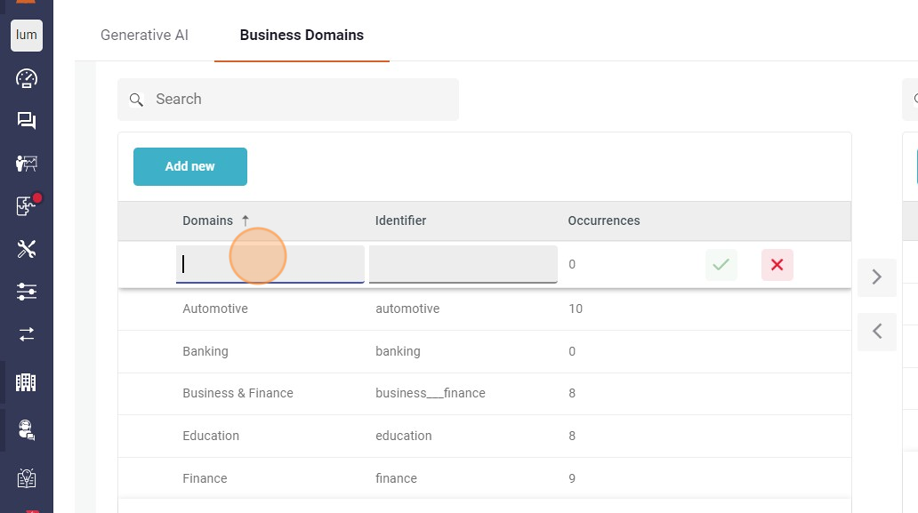
Task: Select the Business Domains tab
Action: click(x=302, y=36)
